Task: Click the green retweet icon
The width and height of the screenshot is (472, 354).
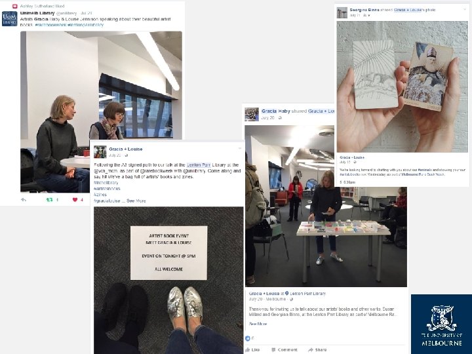Action: (x=50, y=199)
